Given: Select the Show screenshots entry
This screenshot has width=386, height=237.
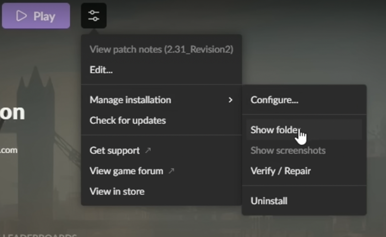Looking at the screenshot, I should pyautogui.click(x=288, y=151).
